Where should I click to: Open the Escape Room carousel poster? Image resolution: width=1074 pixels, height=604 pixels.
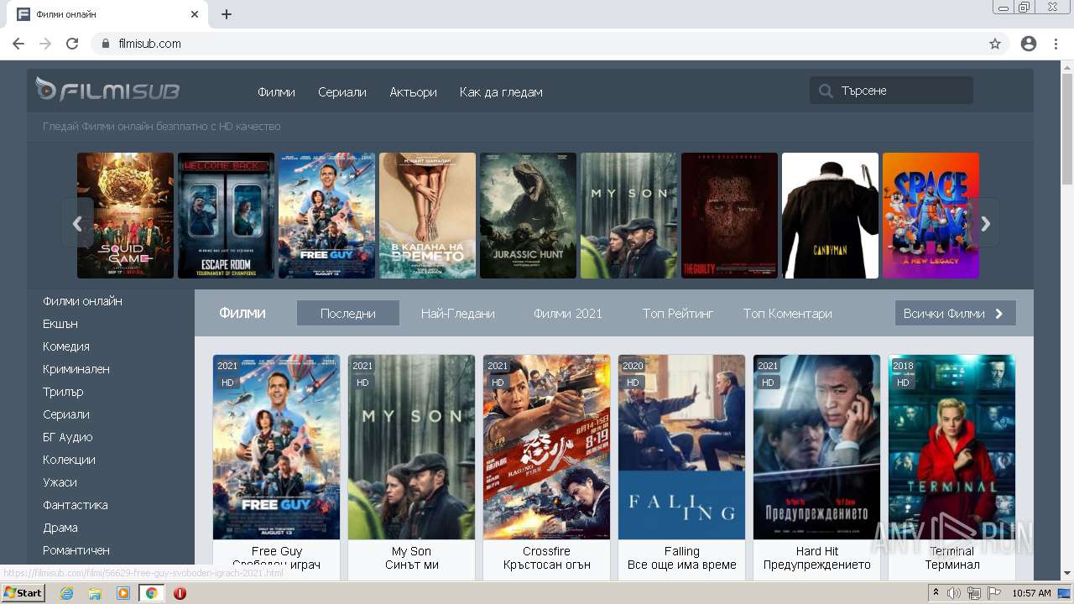227,216
